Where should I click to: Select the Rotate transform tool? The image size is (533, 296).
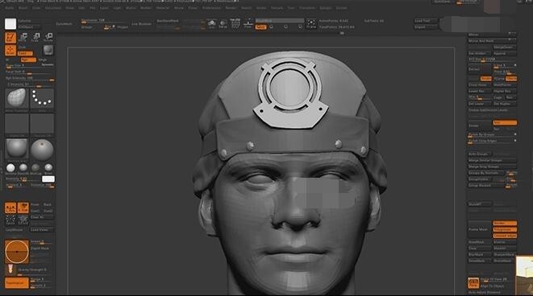[48, 37]
